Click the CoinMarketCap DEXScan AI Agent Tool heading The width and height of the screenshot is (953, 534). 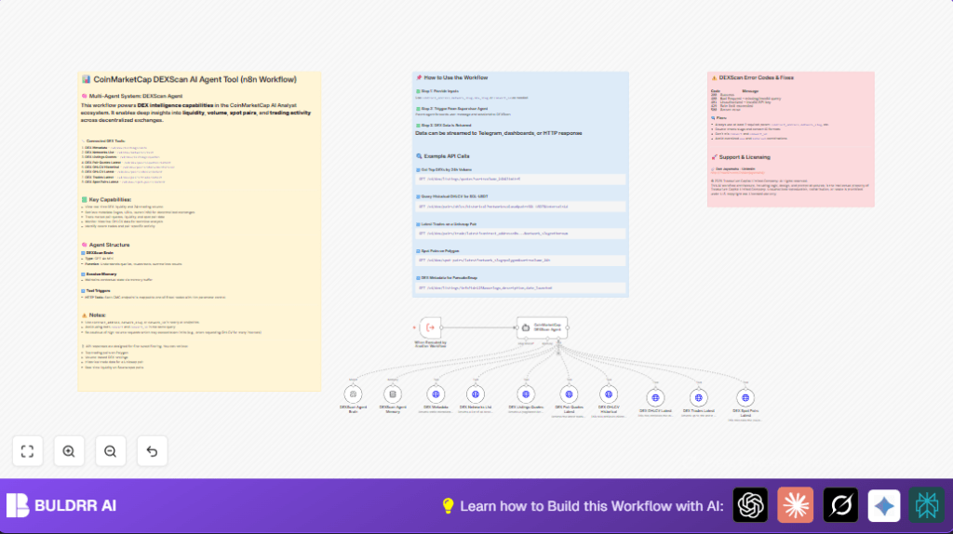pos(190,80)
